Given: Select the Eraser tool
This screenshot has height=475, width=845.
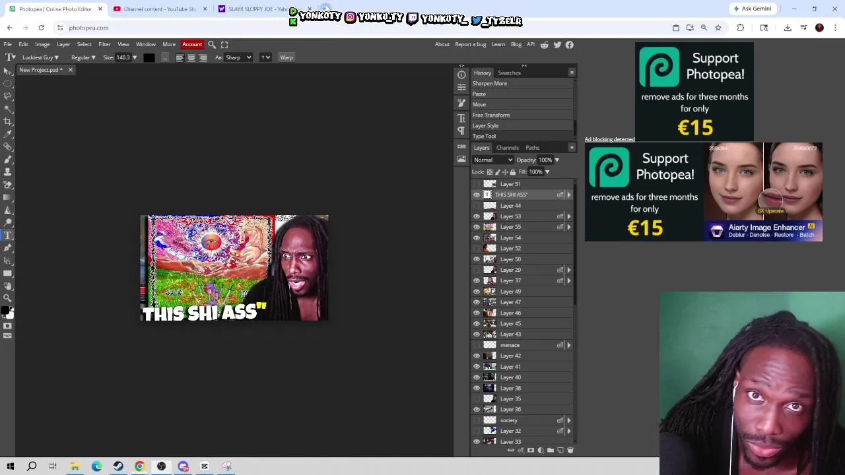Looking at the screenshot, I should [7, 185].
